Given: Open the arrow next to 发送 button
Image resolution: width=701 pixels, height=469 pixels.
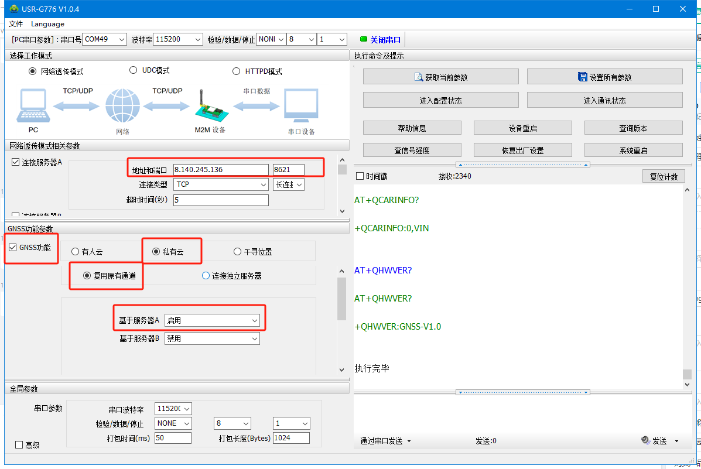Looking at the screenshot, I should tap(676, 441).
